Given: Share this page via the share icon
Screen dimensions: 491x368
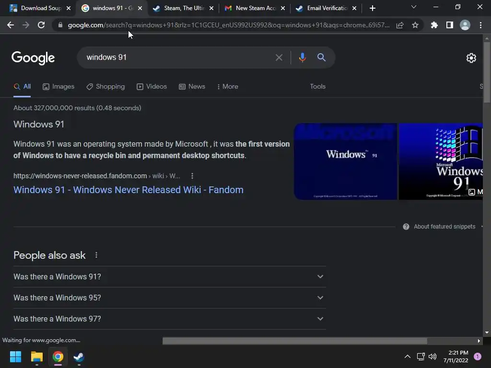Looking at the screenshot, I should [x=400, y=25].
